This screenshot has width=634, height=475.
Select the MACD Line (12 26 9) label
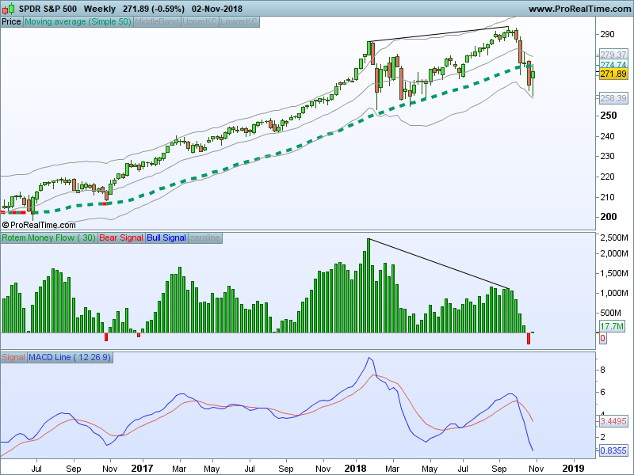pyautogui.click(x=70, y=358)
